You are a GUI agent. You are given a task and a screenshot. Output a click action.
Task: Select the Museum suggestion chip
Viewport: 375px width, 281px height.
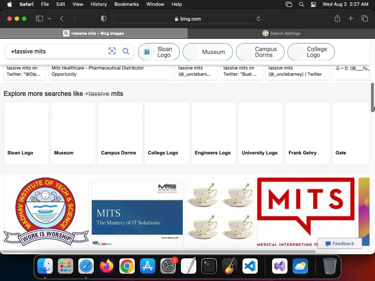click(208, 52)
